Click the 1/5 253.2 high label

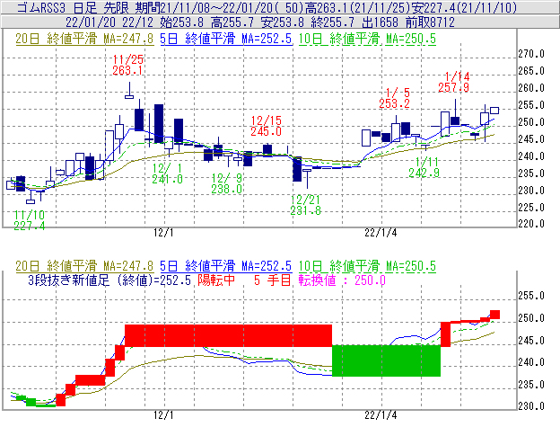pos(394,98)
